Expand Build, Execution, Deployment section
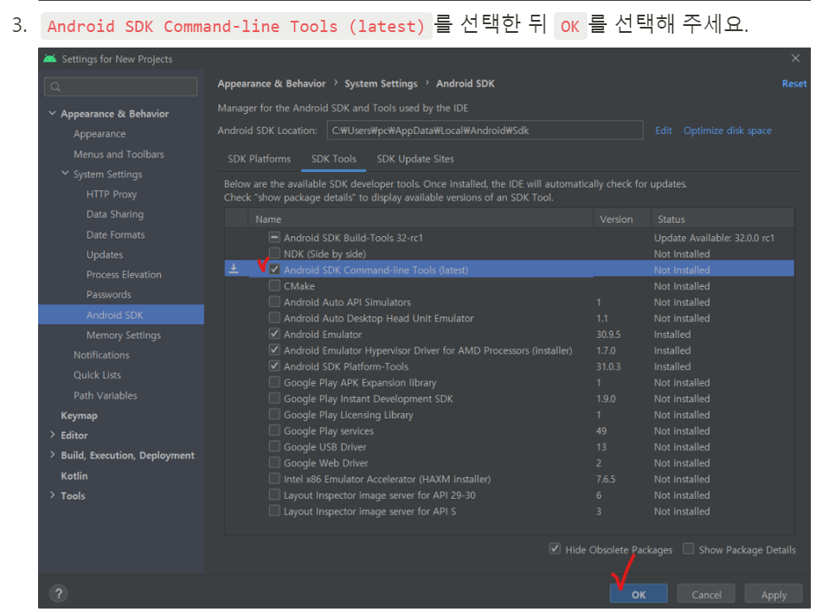Viewport: 816px width, 612px height. (x=52, y=455)
